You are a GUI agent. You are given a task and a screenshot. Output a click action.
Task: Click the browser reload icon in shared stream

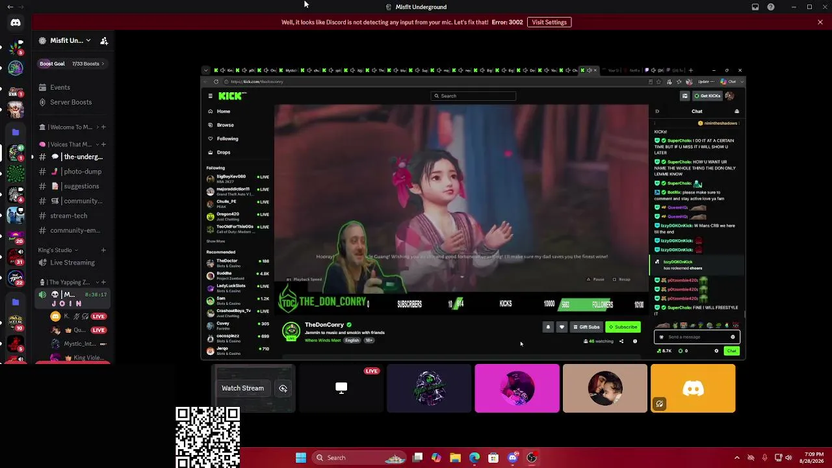[x=216, y=82]
